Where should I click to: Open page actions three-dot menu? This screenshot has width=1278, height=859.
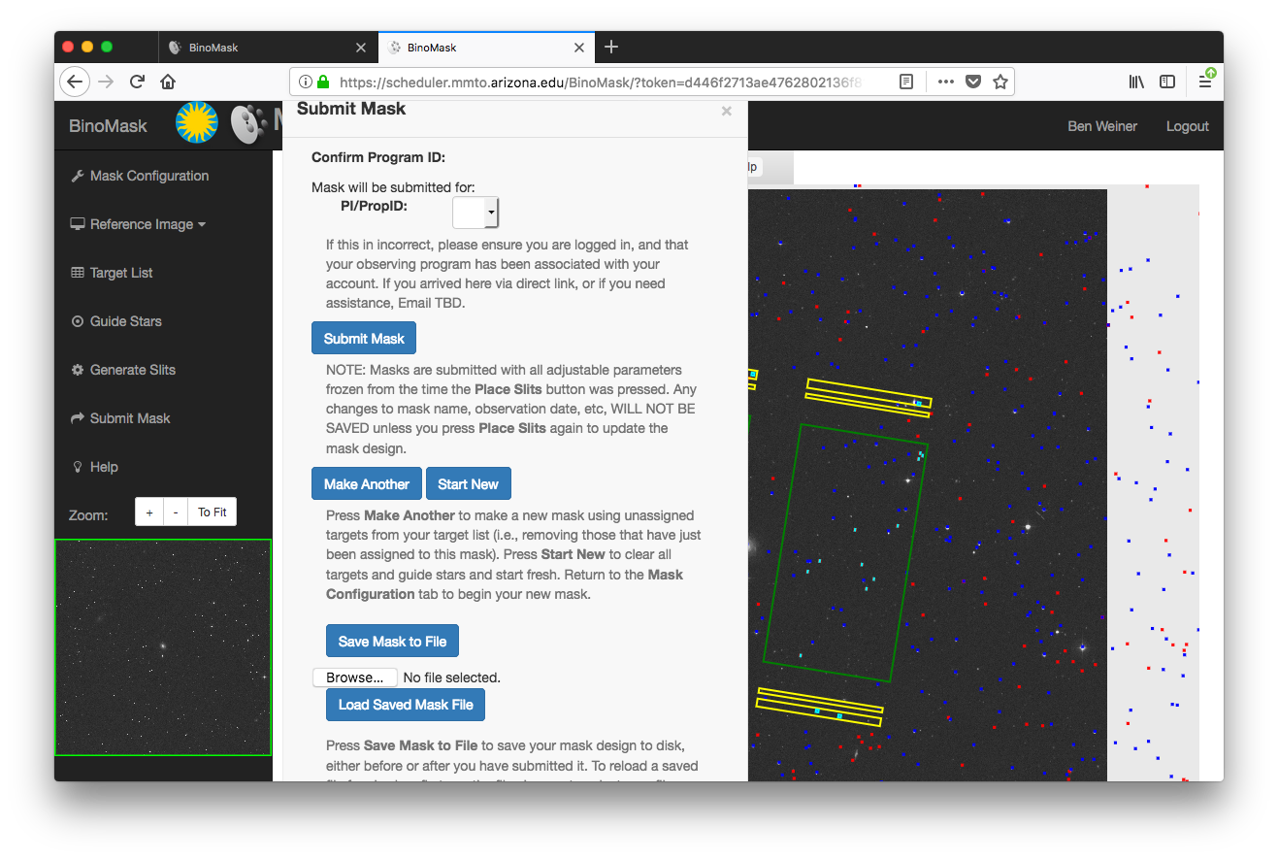point(945,82)
